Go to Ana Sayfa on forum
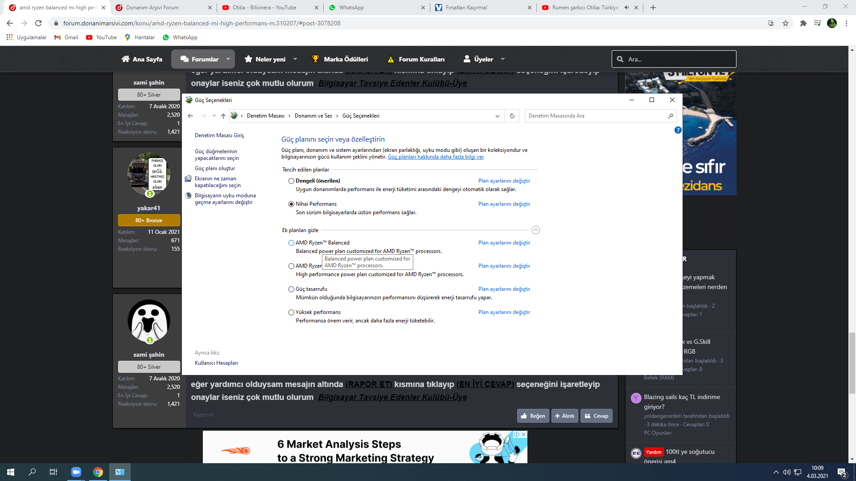This screenshot has height=481, width=856. coord(142,59)
